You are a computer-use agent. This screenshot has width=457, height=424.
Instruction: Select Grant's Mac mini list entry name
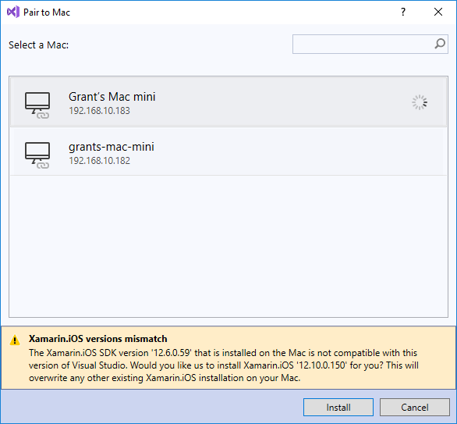pos(112,97)
